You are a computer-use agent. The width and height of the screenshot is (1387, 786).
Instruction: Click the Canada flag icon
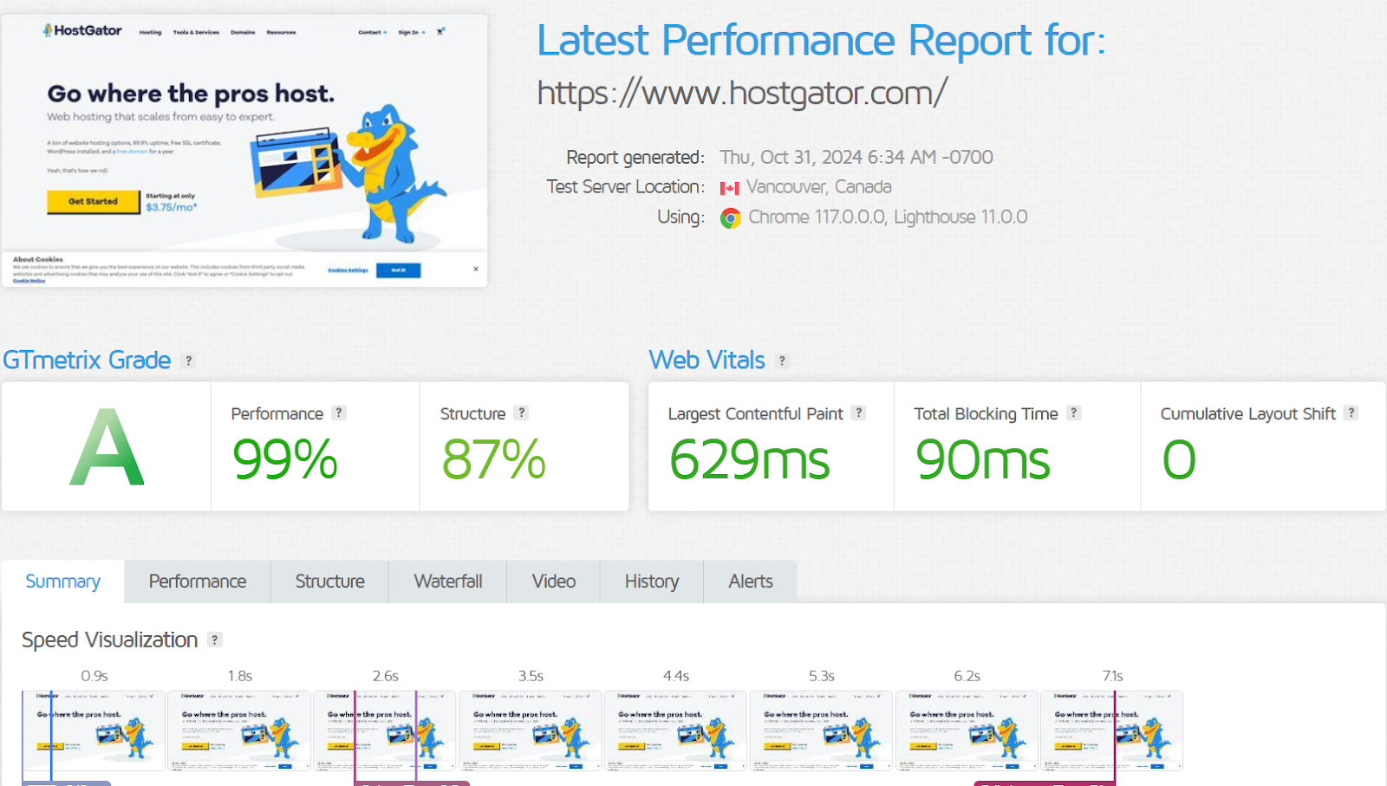tap(730, 188)
